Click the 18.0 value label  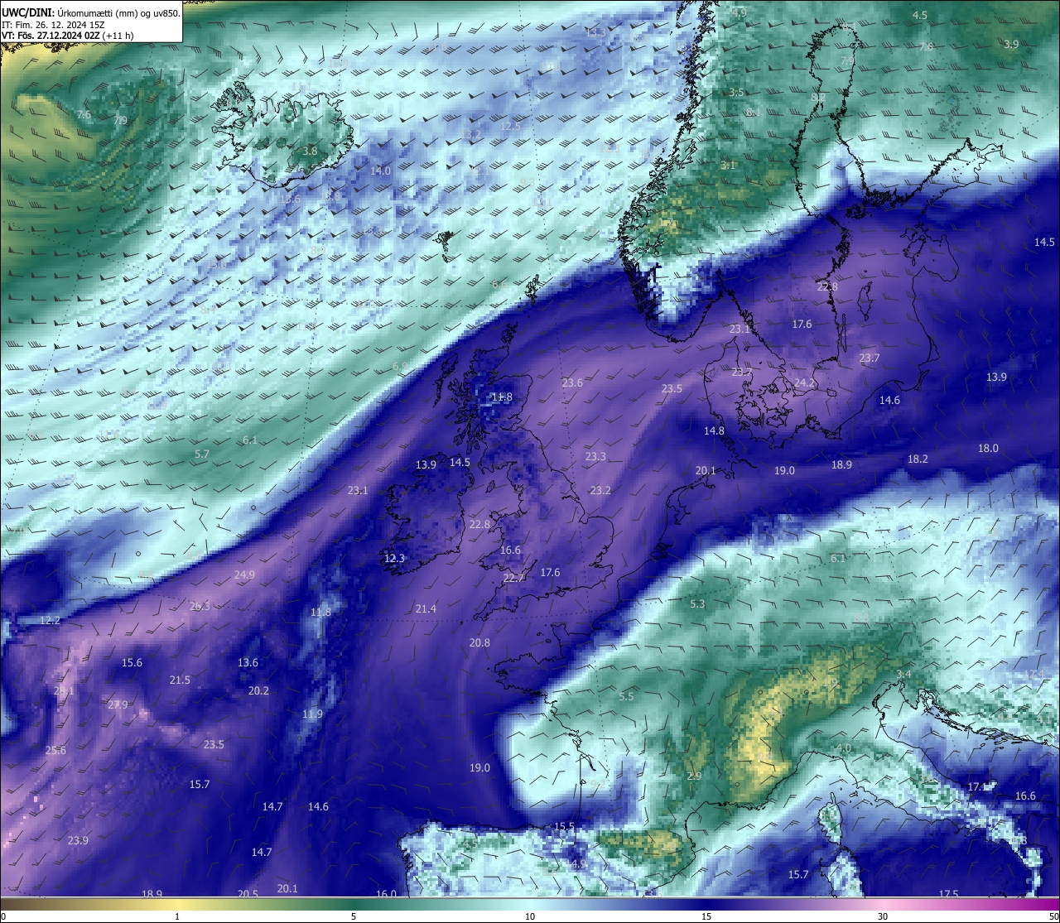click(x=988, y=448)
